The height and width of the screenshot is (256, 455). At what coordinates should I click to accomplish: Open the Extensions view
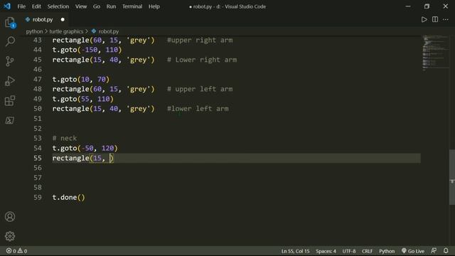click(x=10, y=101)
